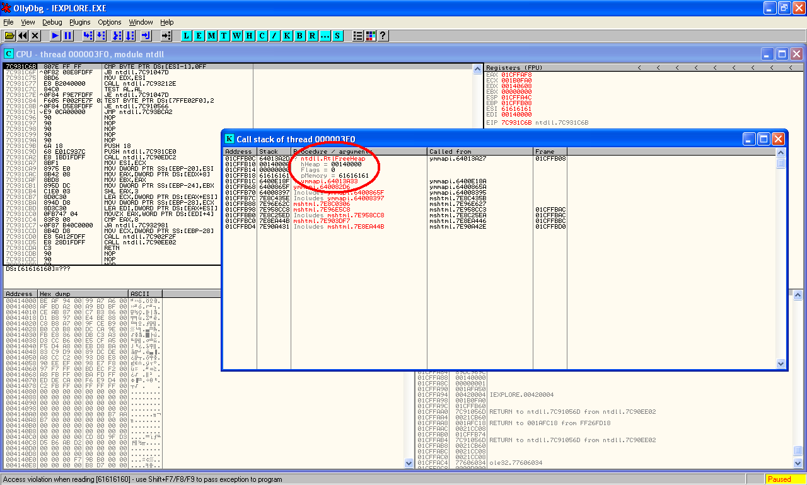Image resolution: width=807 pixels, height=485 pixels.
Task: Open debugging options list icon
Action: [x=357, y=36]
